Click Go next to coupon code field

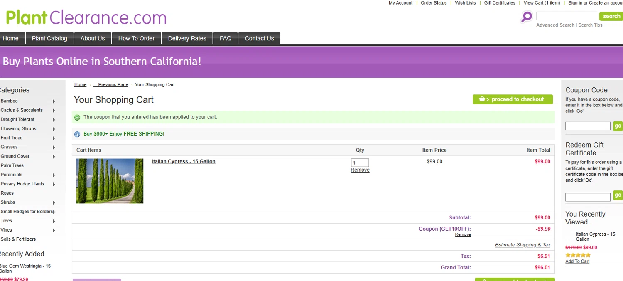coord(618,126)
